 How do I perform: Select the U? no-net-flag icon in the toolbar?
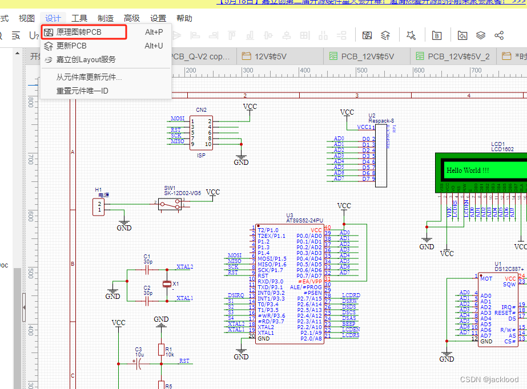pos(33,35)
